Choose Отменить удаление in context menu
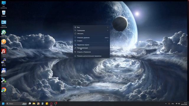The width and height of the screenshot is (189, 106). pyautogui.click(x=91, y=38)
